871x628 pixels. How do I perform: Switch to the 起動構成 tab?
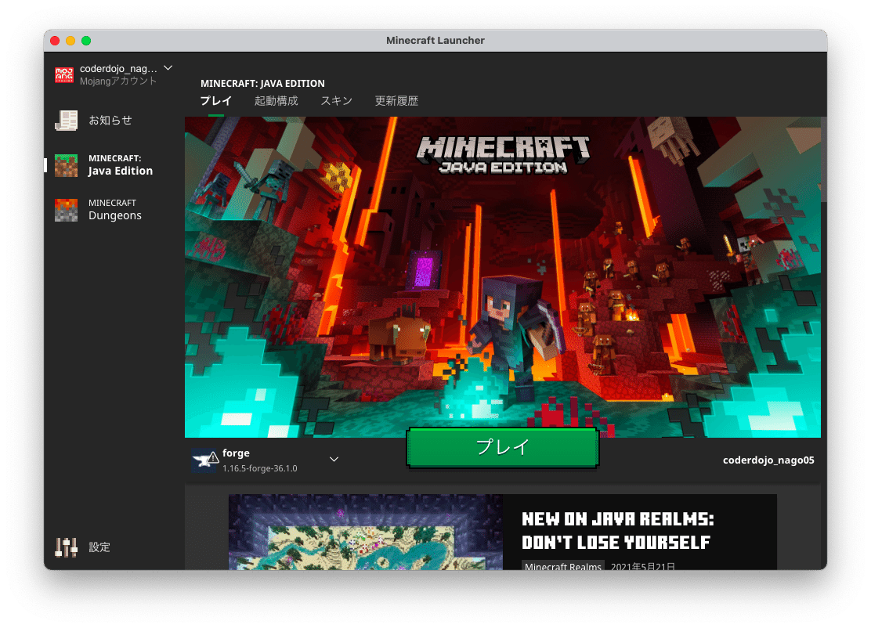(276, 100)
